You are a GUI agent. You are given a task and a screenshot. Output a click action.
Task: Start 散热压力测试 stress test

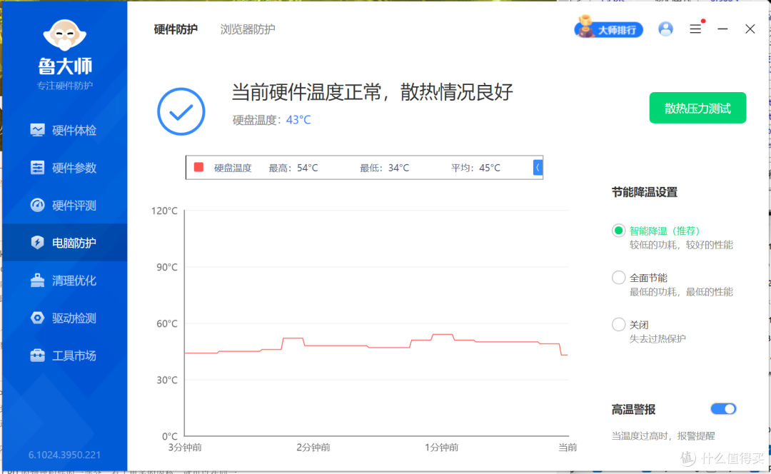[x=697, y=108]
